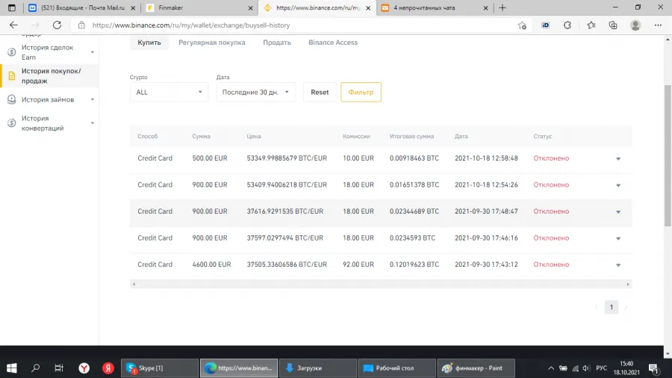Open browser settings three-dot menu

pyautogui.click(x=659, y=25)
